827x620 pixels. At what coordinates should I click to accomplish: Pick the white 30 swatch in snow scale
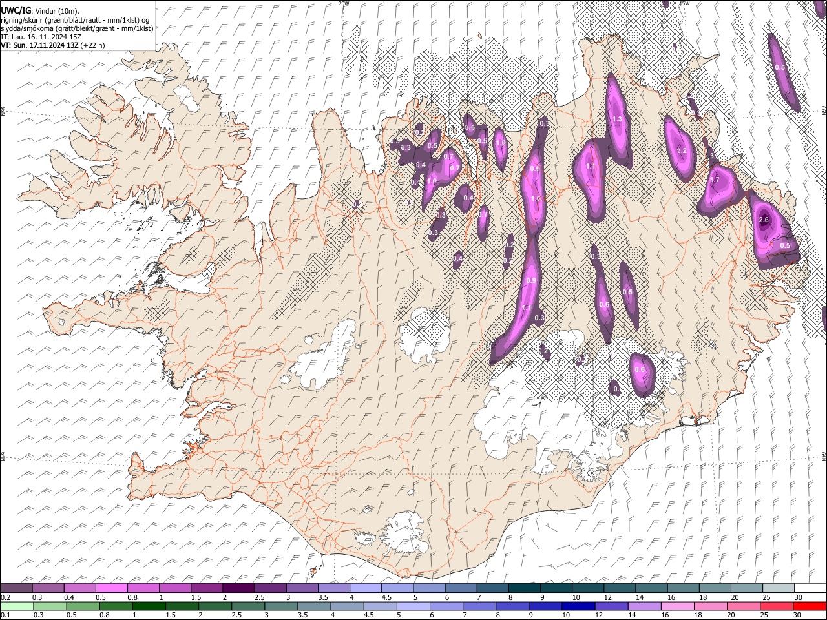click(810, 588)
